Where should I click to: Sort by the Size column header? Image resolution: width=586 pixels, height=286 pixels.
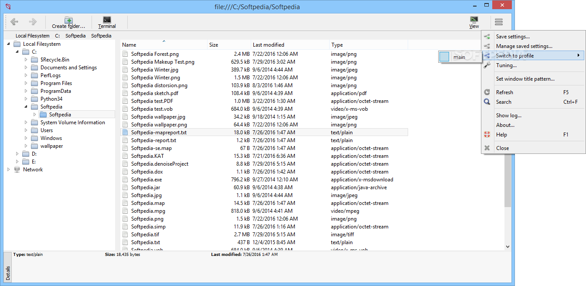click(229, 45)
